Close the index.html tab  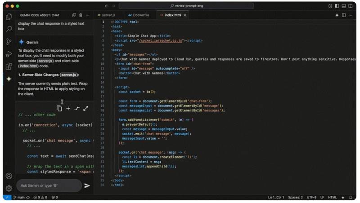[x=185, y=15]
